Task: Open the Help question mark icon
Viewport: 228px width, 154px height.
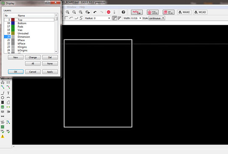Action: pyautogui.click(x=123, y=12)
